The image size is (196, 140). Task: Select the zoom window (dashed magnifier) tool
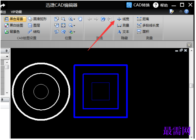63,19
